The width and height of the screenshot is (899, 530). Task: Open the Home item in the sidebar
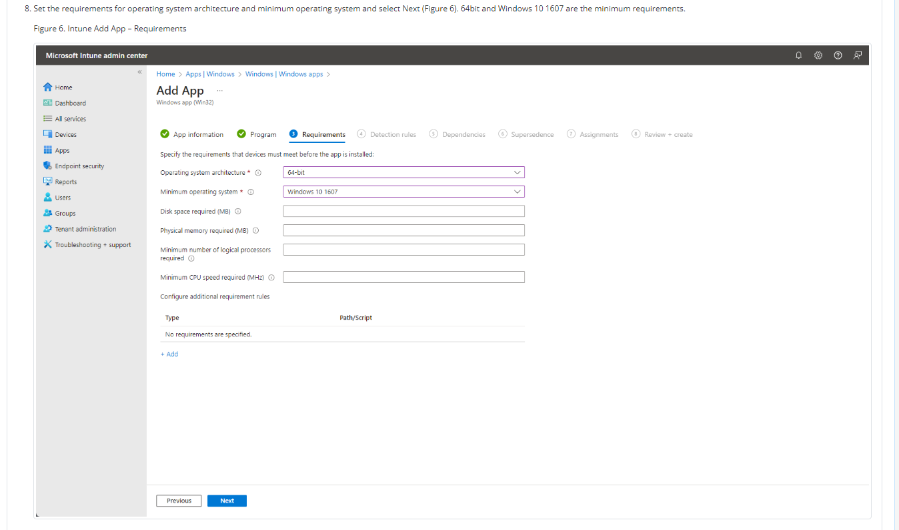(x=58, y=87)
